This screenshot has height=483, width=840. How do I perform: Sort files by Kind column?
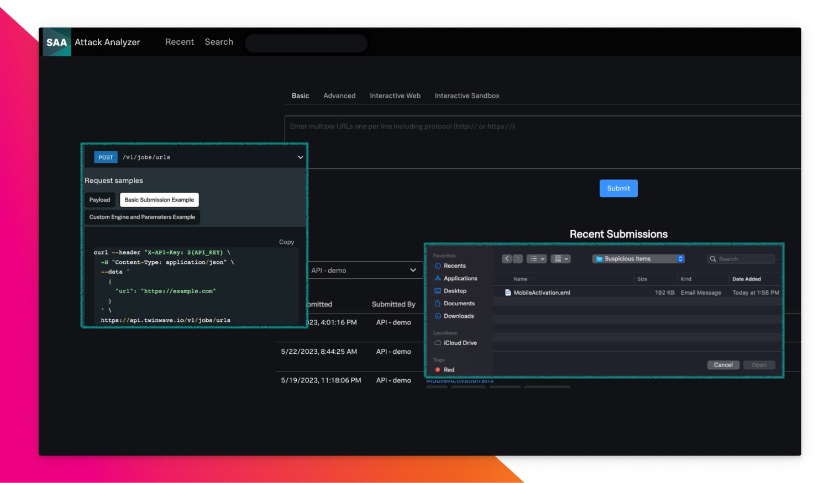pyautogui.click(x=686, y=279)
